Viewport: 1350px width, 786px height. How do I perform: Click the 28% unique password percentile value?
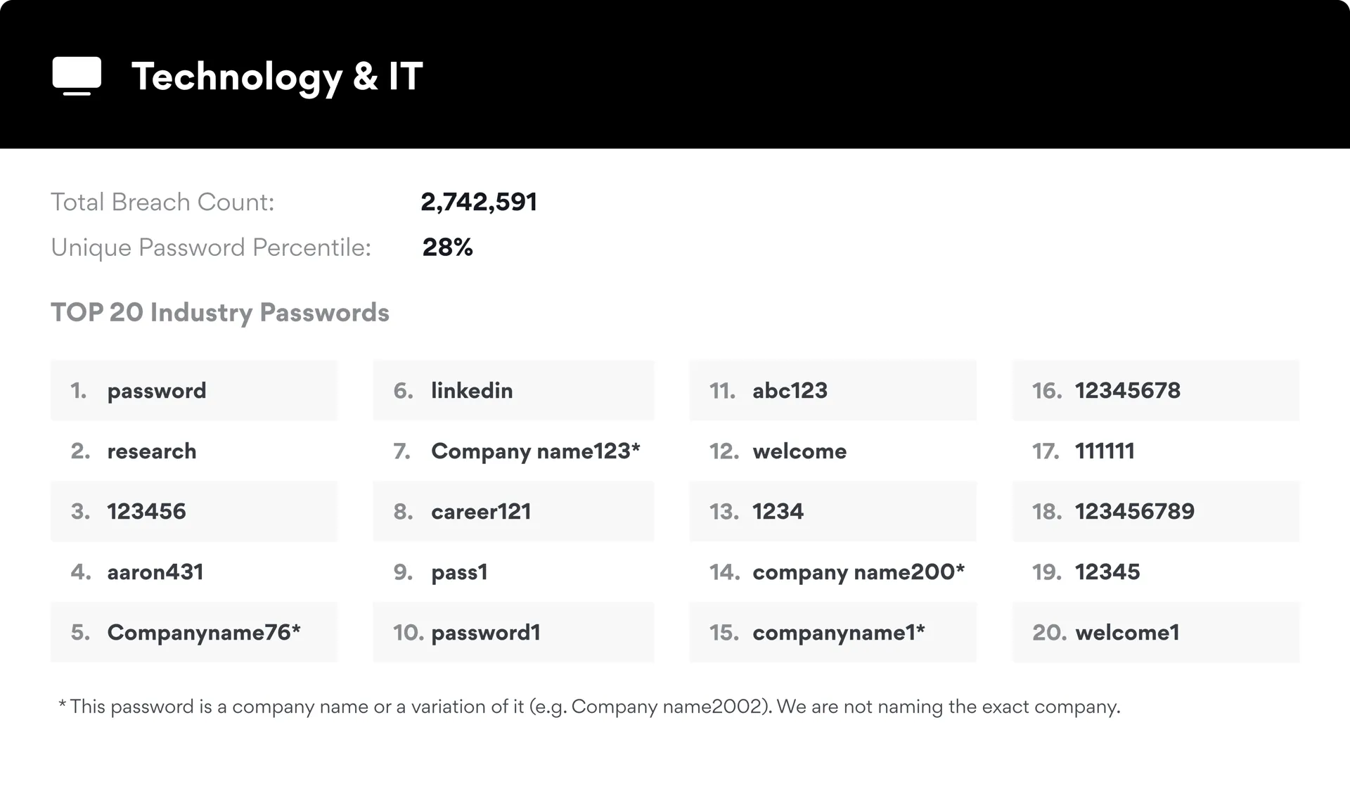447,247
